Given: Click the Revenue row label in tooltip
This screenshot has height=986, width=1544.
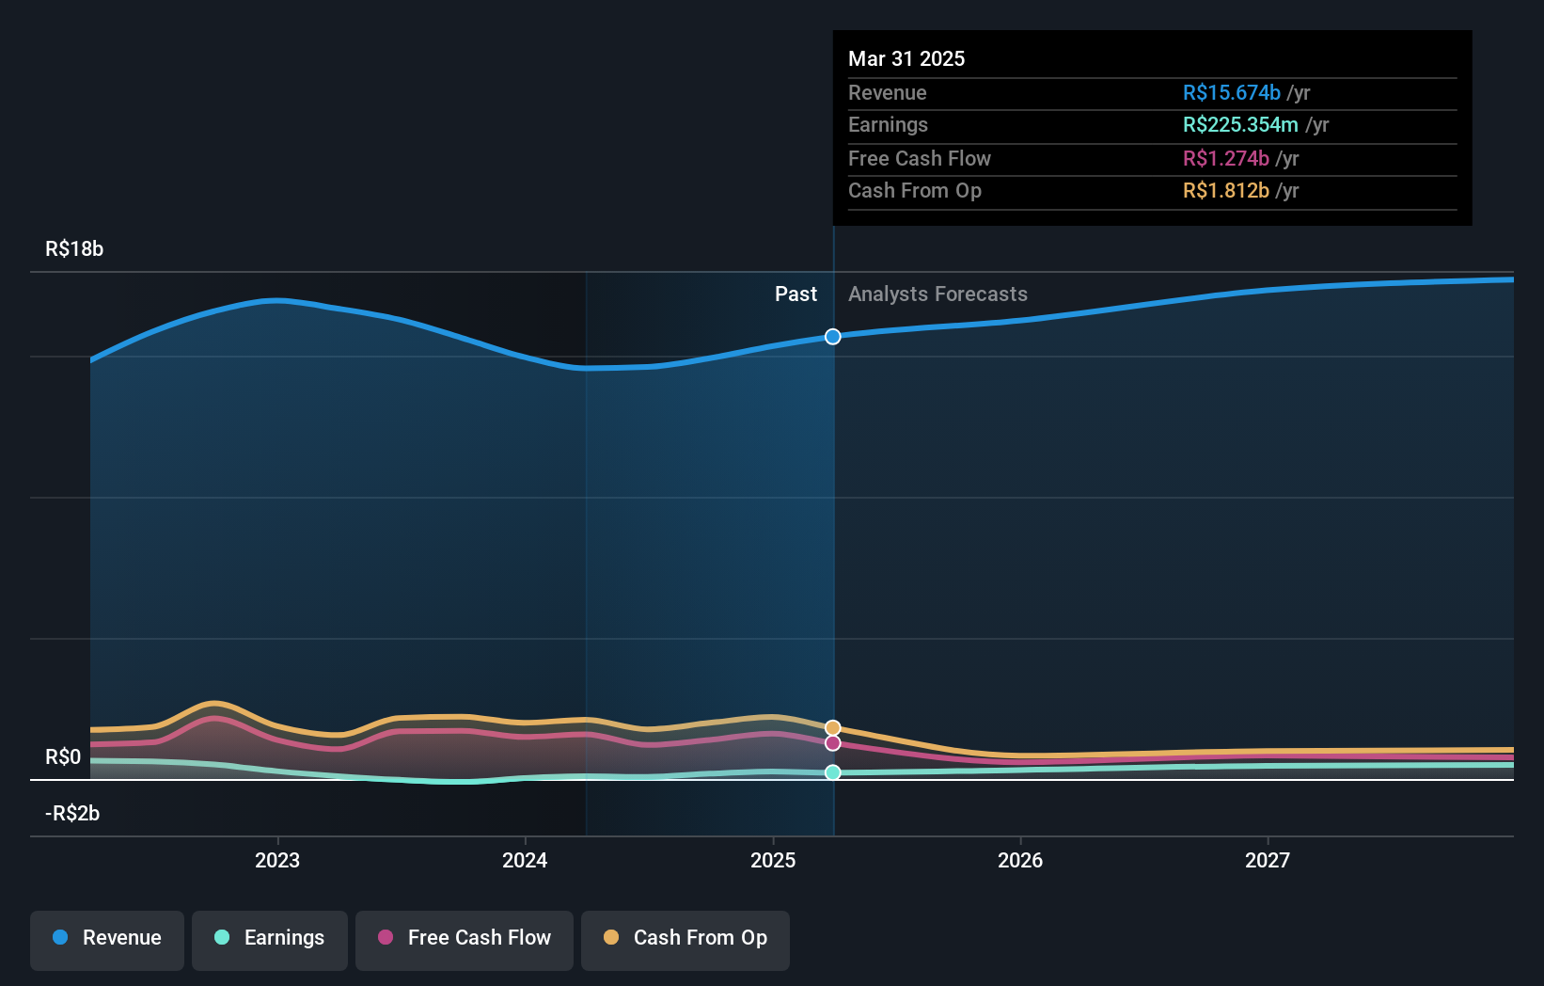Looking at the screenshot, I should (x=887, y=93).
